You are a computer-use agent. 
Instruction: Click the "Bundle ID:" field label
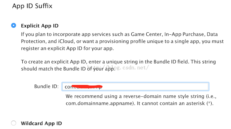46,86
